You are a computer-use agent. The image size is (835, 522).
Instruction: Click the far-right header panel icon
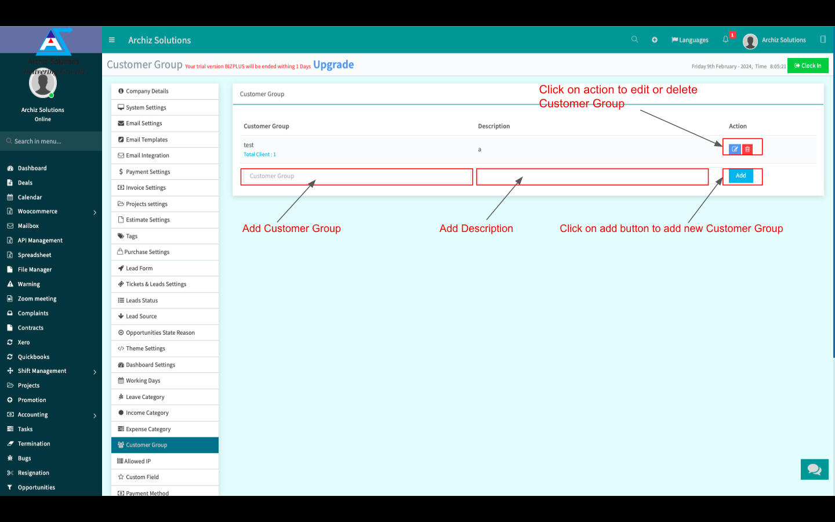(x=823, y=39)
